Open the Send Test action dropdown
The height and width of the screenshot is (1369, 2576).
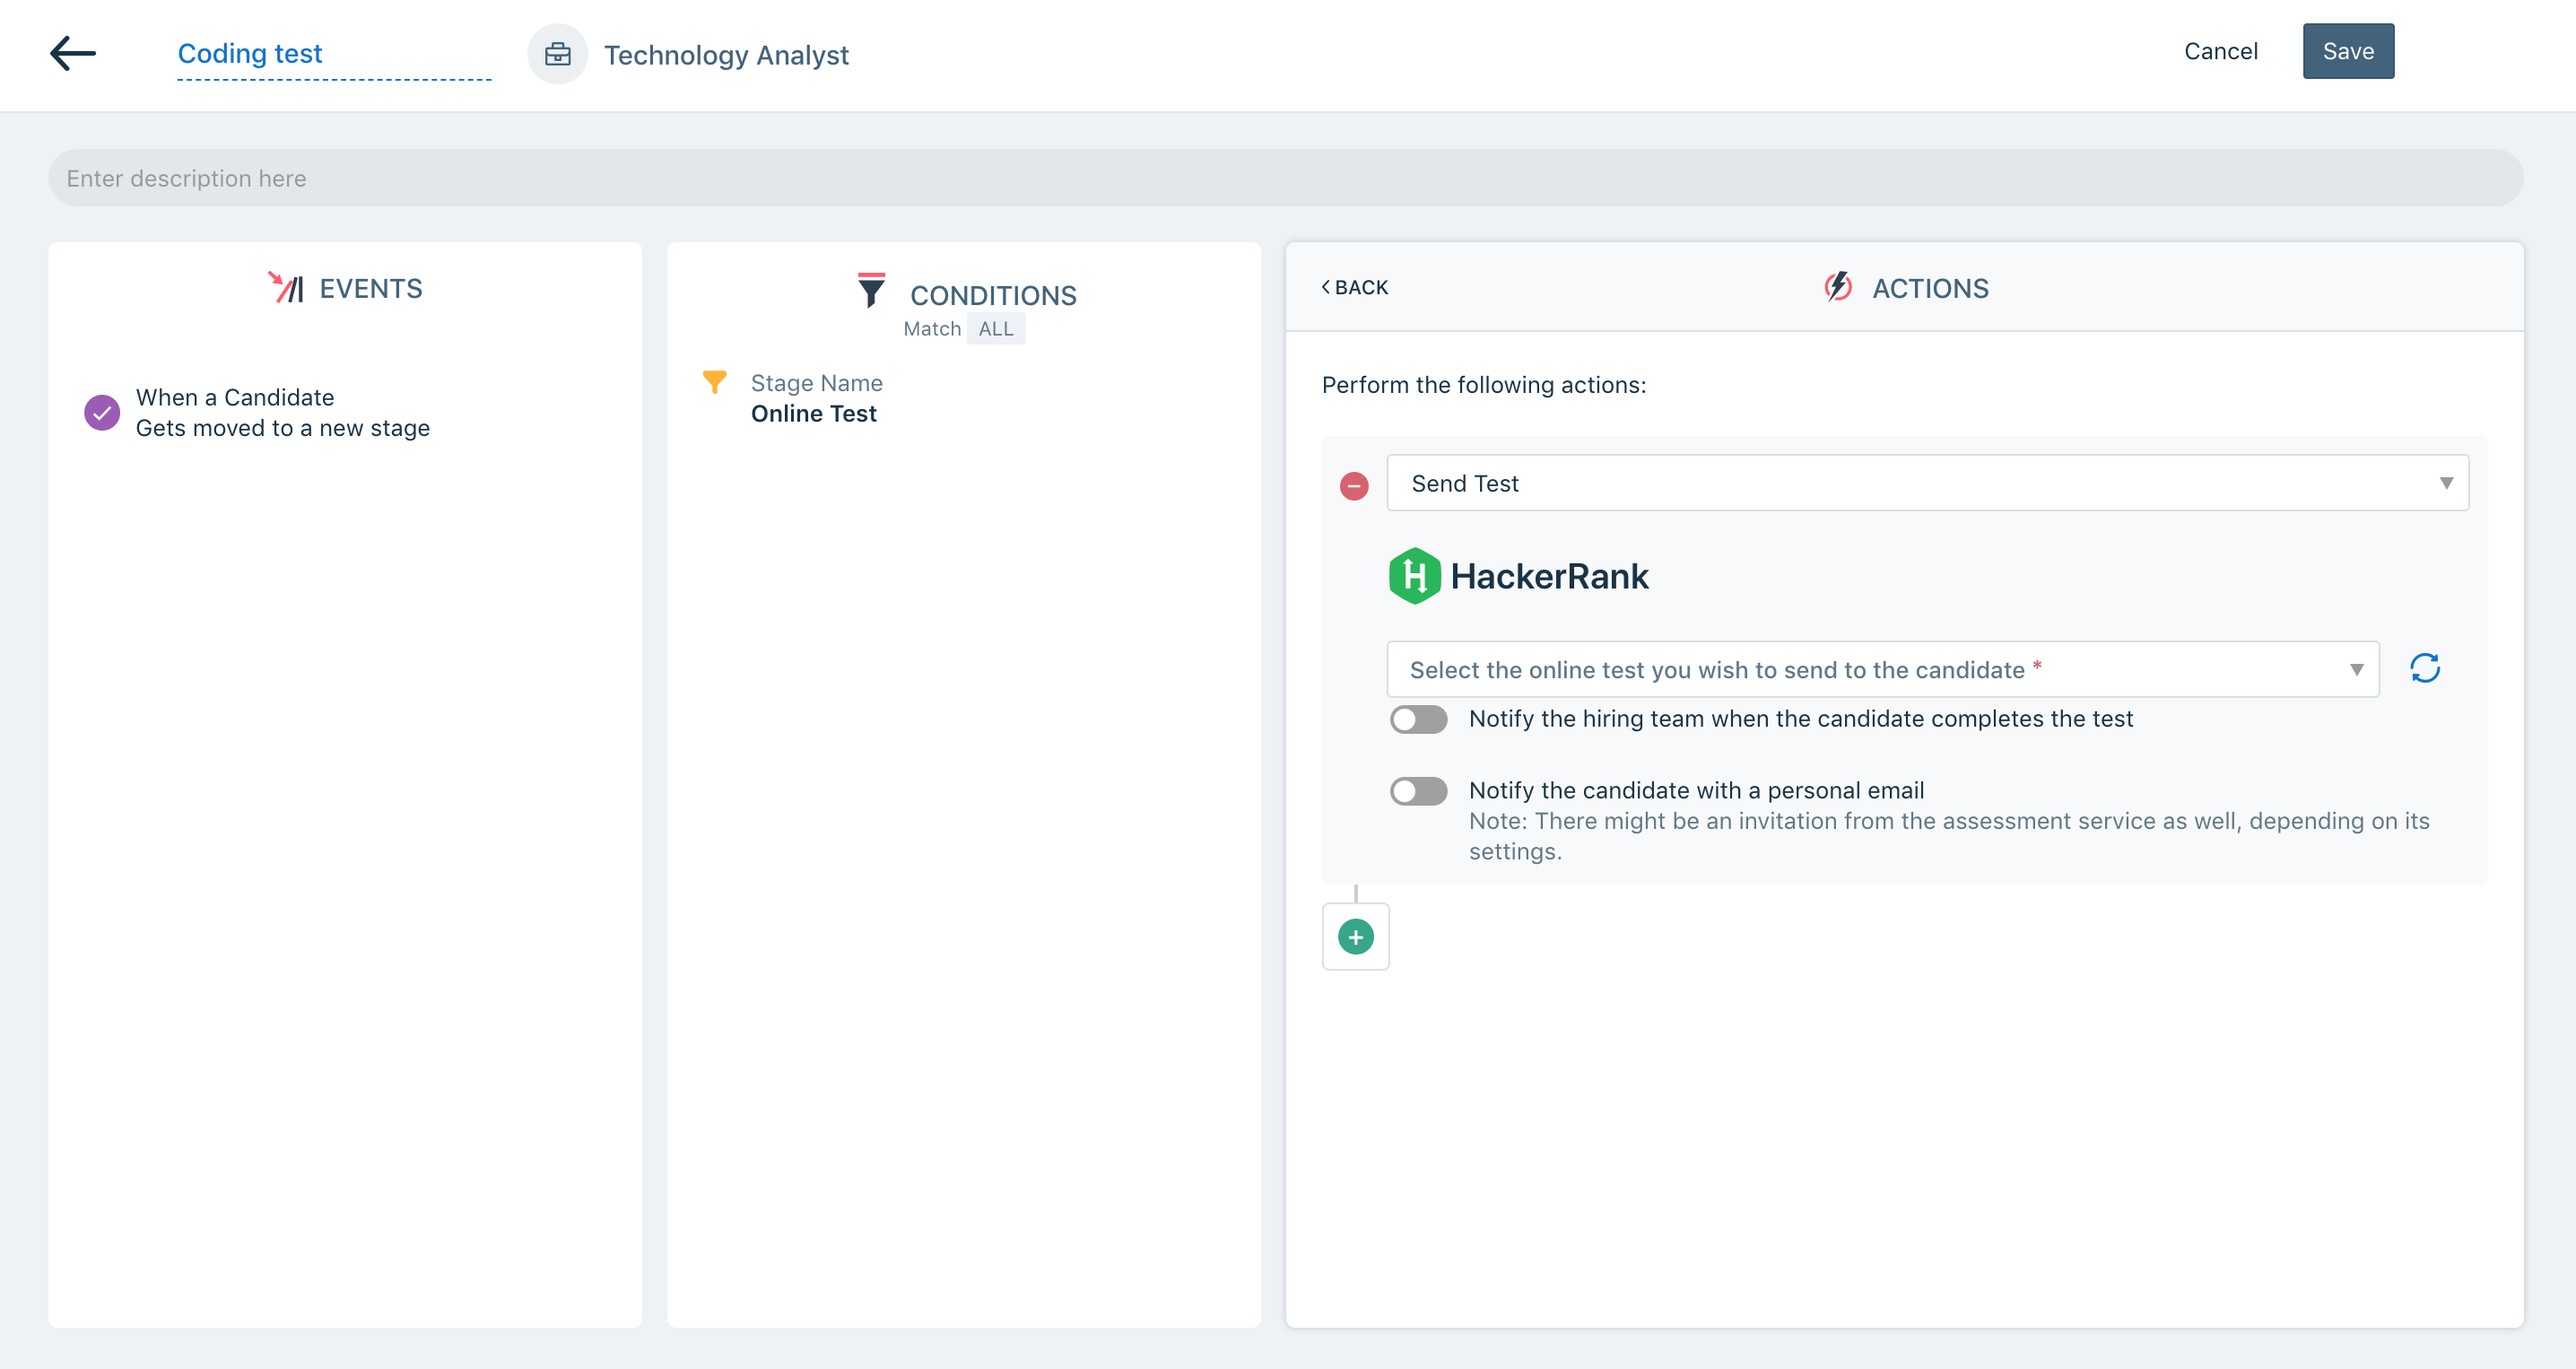[1927, 483]
